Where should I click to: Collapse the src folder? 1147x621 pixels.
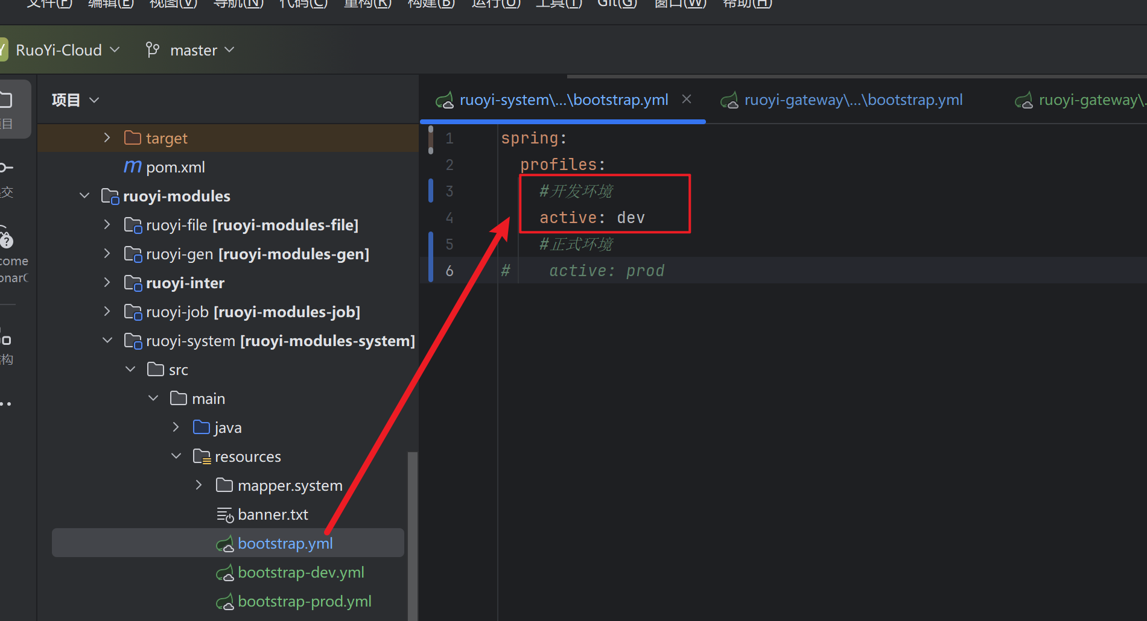tap(130, 370)
